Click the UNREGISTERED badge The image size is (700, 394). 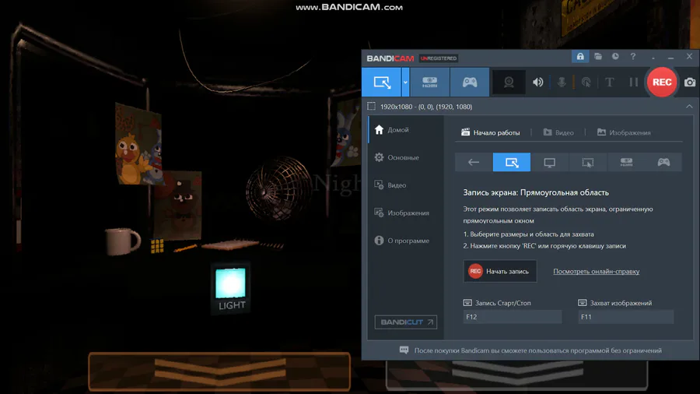(439, 58)
